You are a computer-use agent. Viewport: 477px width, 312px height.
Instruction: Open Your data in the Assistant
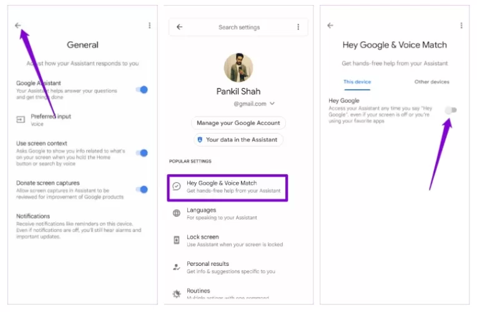point(238,140)
